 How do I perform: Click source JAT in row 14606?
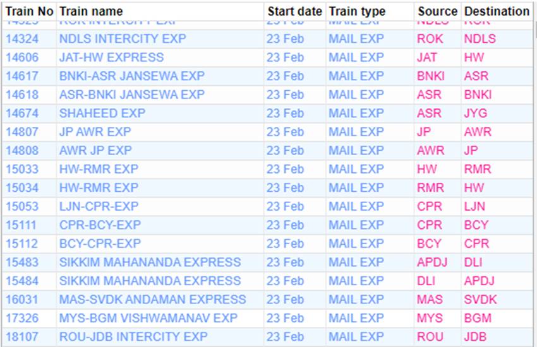426,57
